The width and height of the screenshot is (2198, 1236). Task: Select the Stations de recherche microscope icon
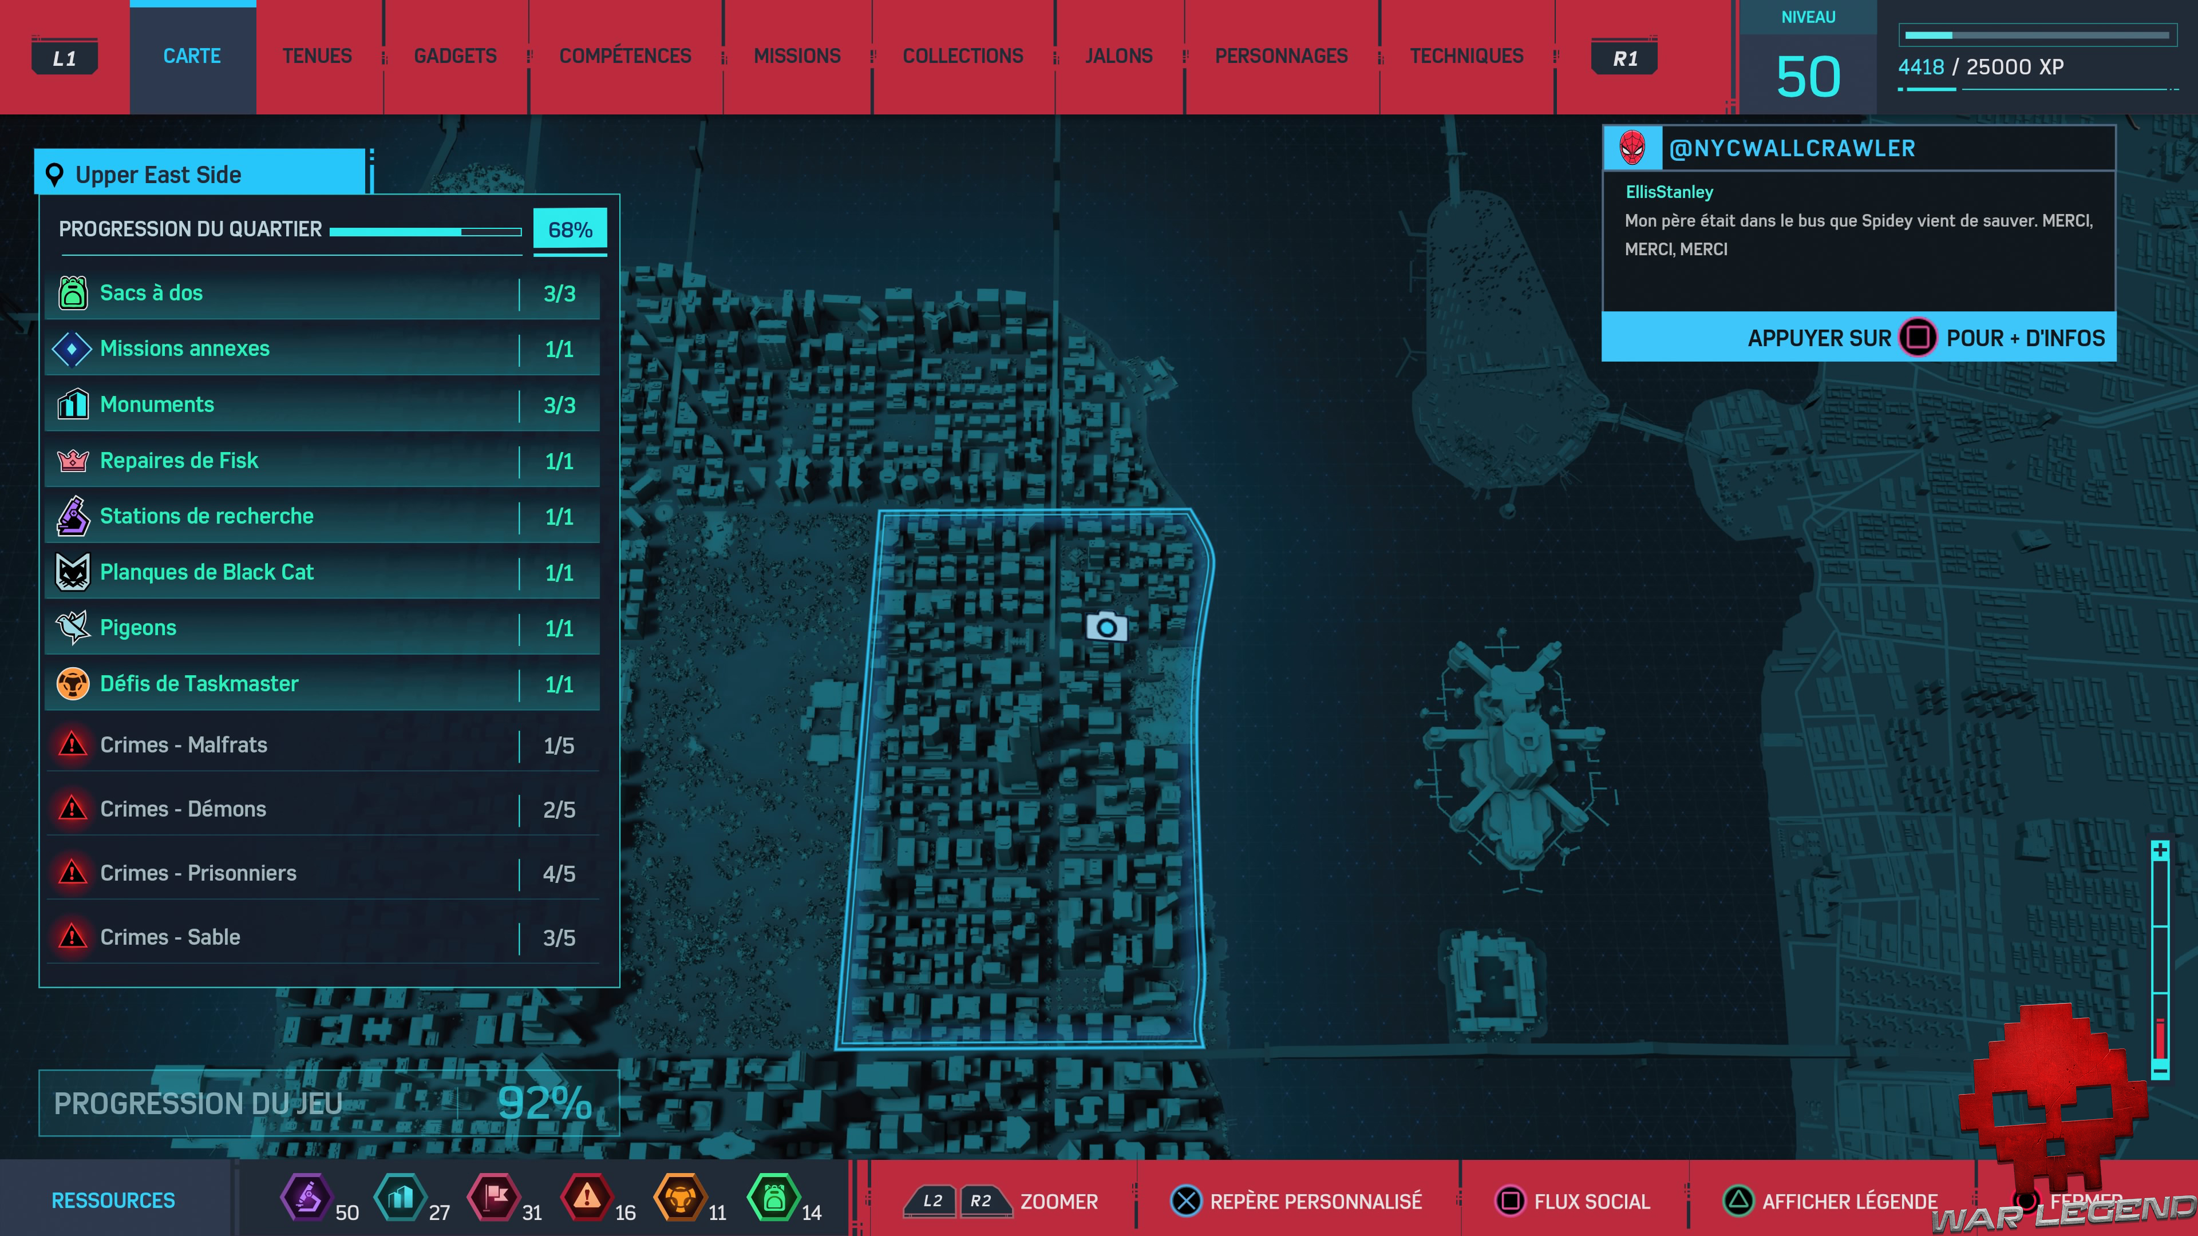tap(73, 516)
